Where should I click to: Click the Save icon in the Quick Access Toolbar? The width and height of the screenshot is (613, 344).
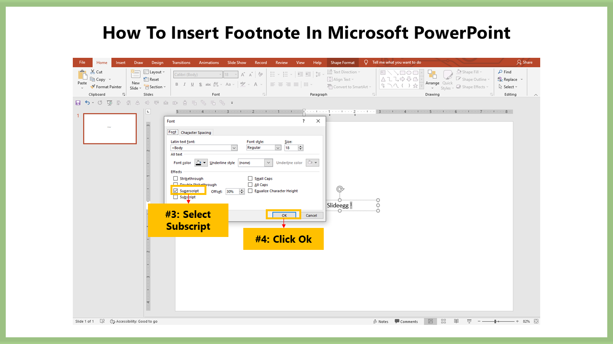(78, 103)
